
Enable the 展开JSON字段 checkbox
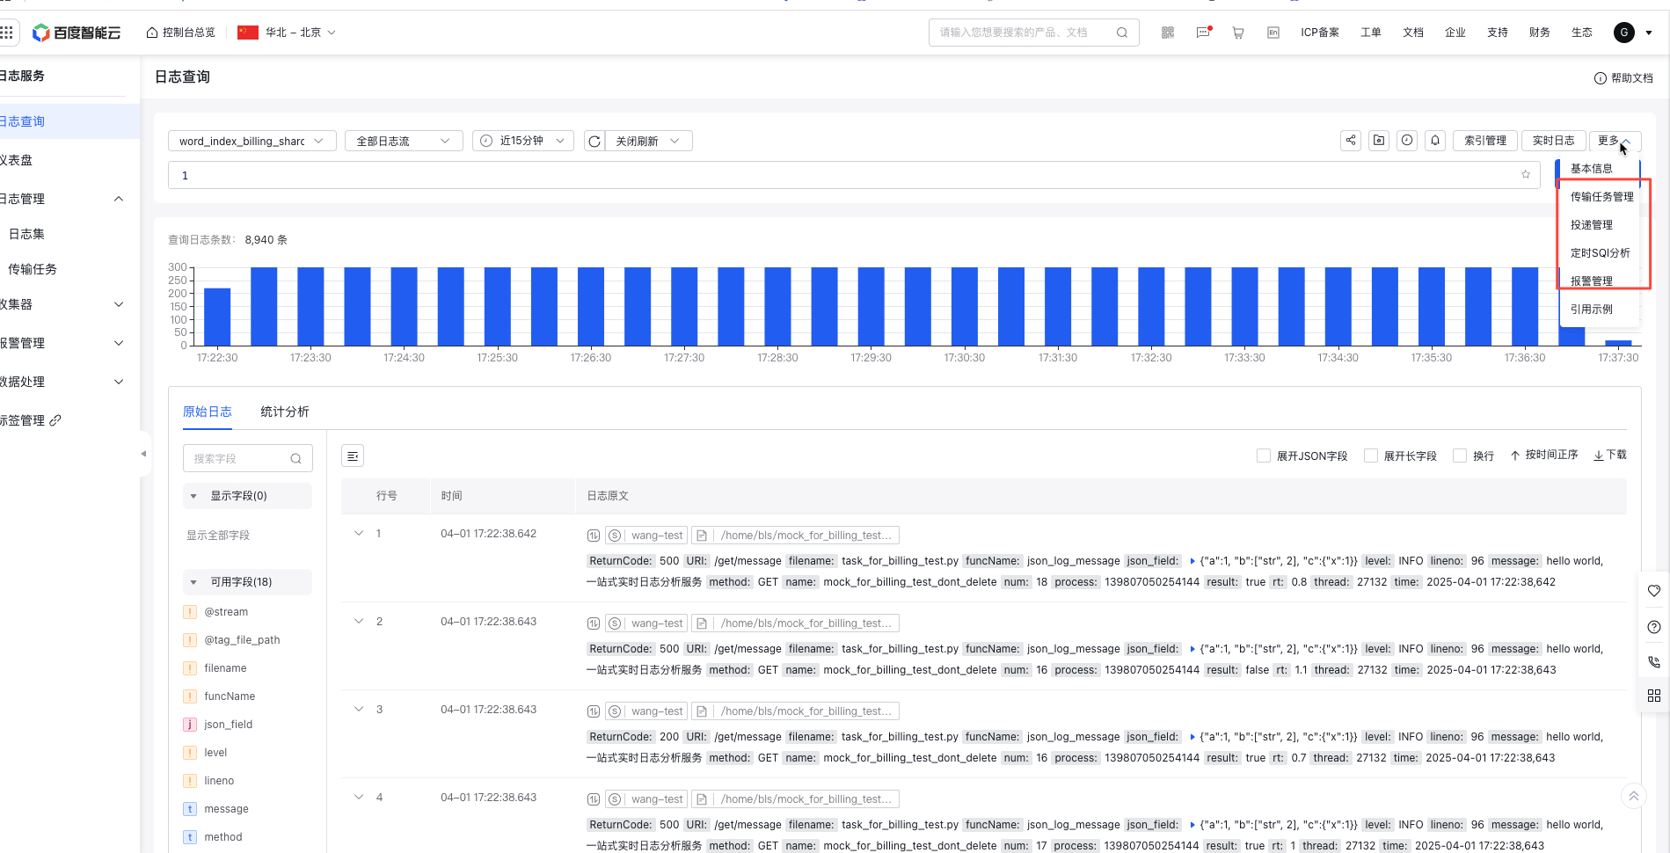pos(1264,456)
